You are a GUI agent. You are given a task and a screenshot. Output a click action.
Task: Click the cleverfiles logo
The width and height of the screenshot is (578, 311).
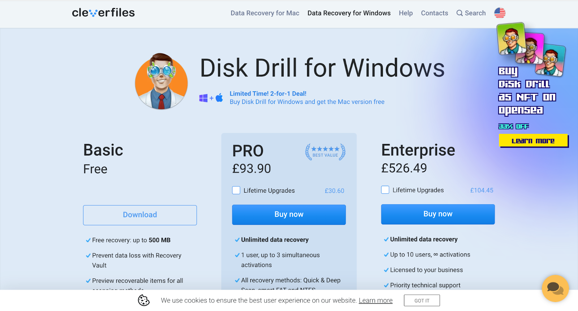tap(103, 13)
